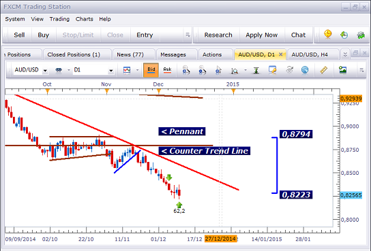Click the Nov orange marker on time axis
This screenshot has width=371, height=251.
(x=106, y=91)
